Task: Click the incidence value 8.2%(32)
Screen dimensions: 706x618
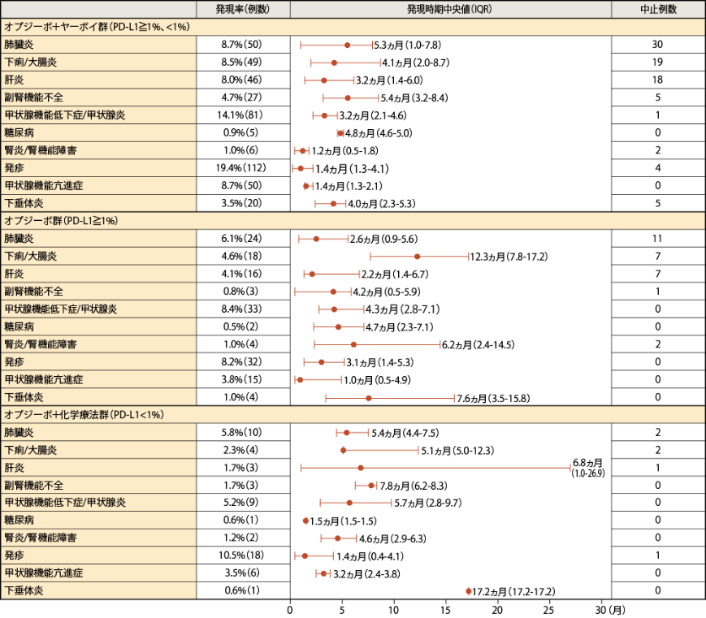Action: [242, 362]
